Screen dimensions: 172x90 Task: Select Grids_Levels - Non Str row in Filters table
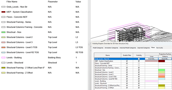108,59
